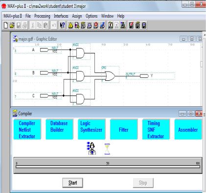Create a new file with toolbar icon
Image resolution: width=206 pixels, height=193 pixels.
tap(6, 25)
